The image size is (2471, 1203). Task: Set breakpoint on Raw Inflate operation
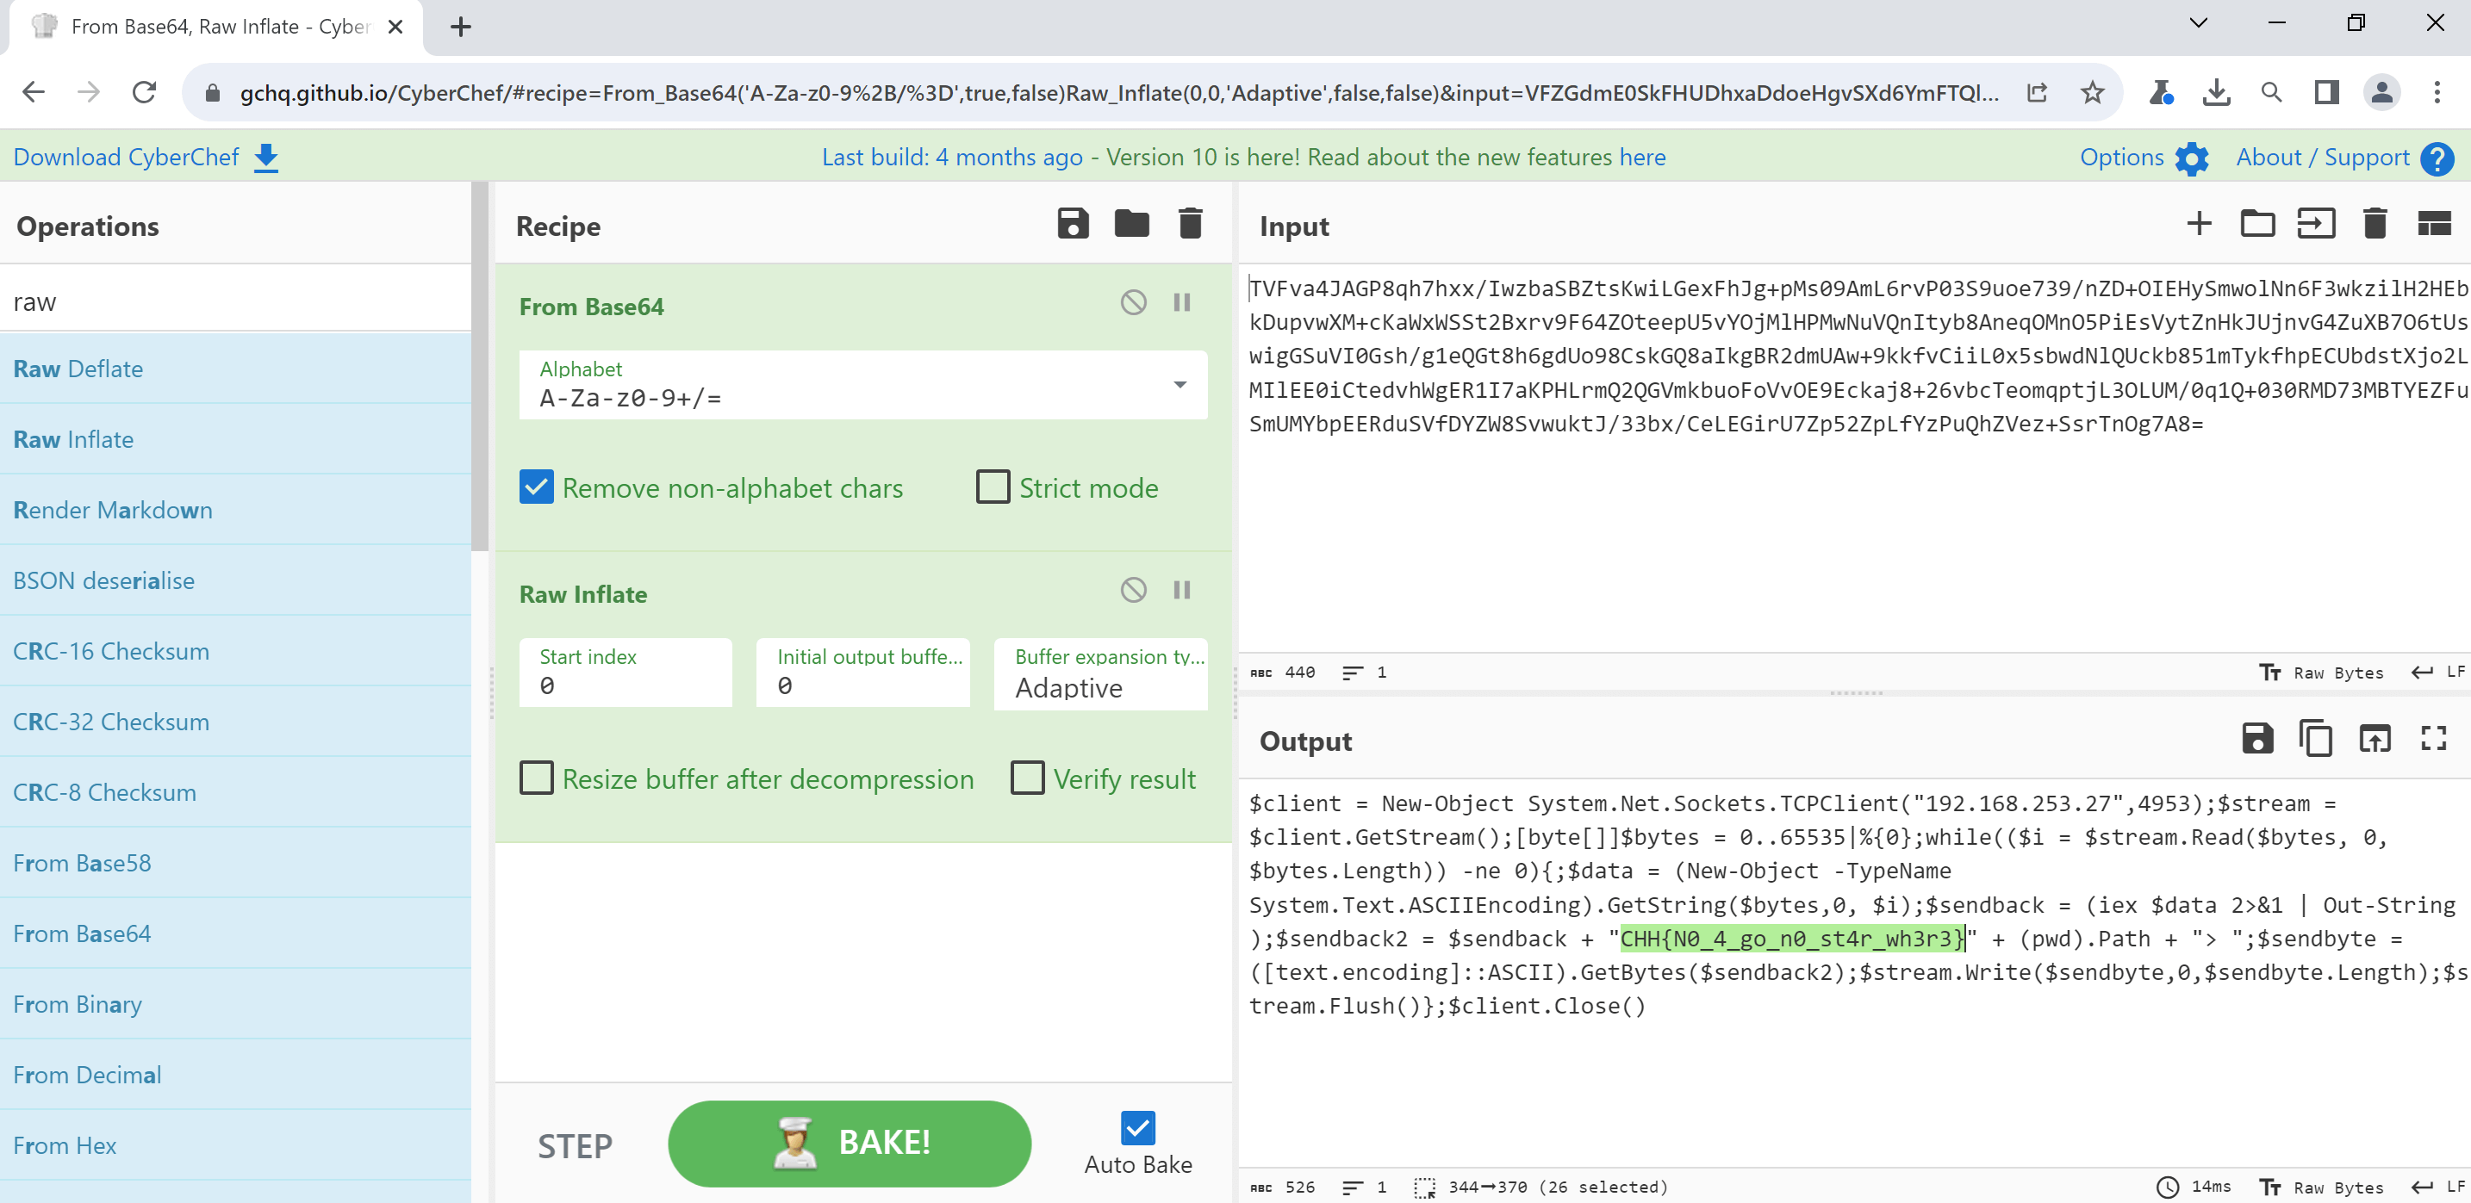coord(1182,590)
